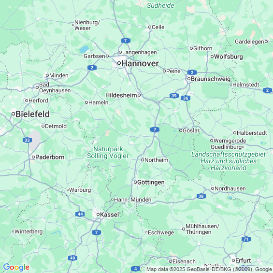The width and height of the screenshot is (273, 273).
Task: Click the highway 4 shield at bottom
Action: [135, 269]
